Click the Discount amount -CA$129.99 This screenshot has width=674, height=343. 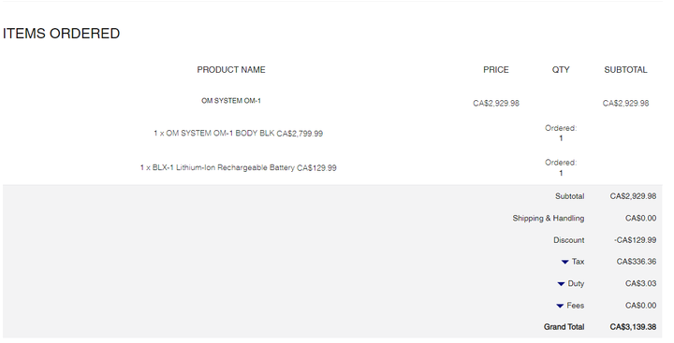635,240
